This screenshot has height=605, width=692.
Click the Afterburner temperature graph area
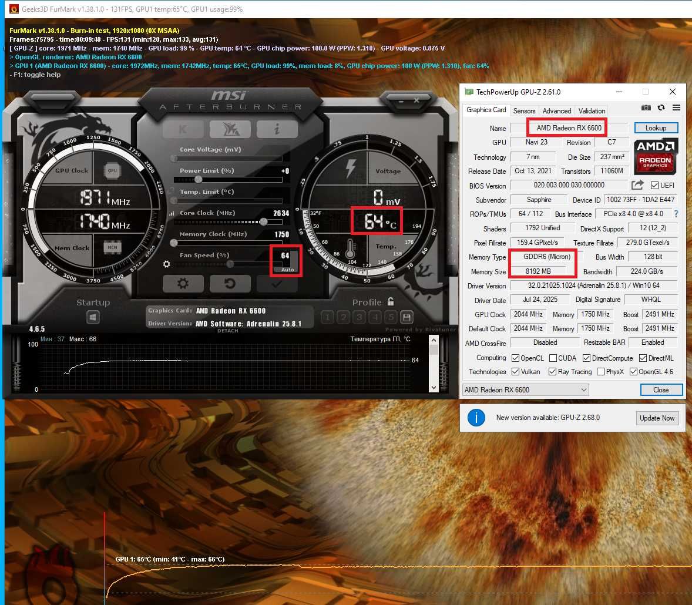pyautogui.click(x=225, y=368)
